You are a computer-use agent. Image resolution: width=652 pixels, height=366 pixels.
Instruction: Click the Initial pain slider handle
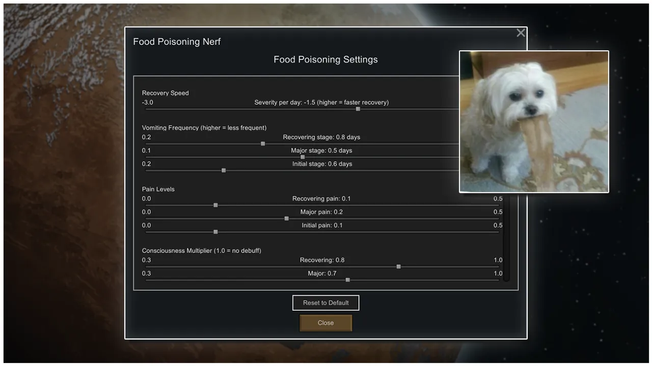coord(215,232)
